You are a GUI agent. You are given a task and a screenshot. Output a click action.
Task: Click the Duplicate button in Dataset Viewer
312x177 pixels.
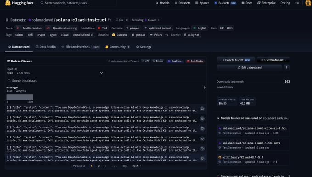pos(175,61)
